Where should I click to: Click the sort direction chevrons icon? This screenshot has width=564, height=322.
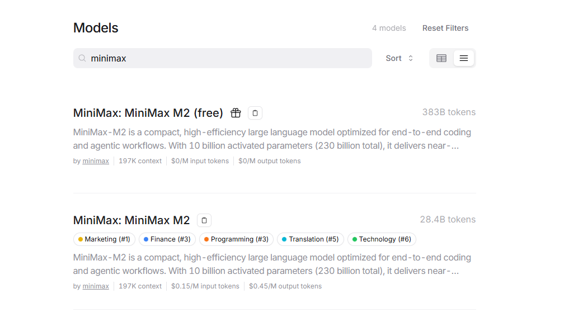(410, 58)
